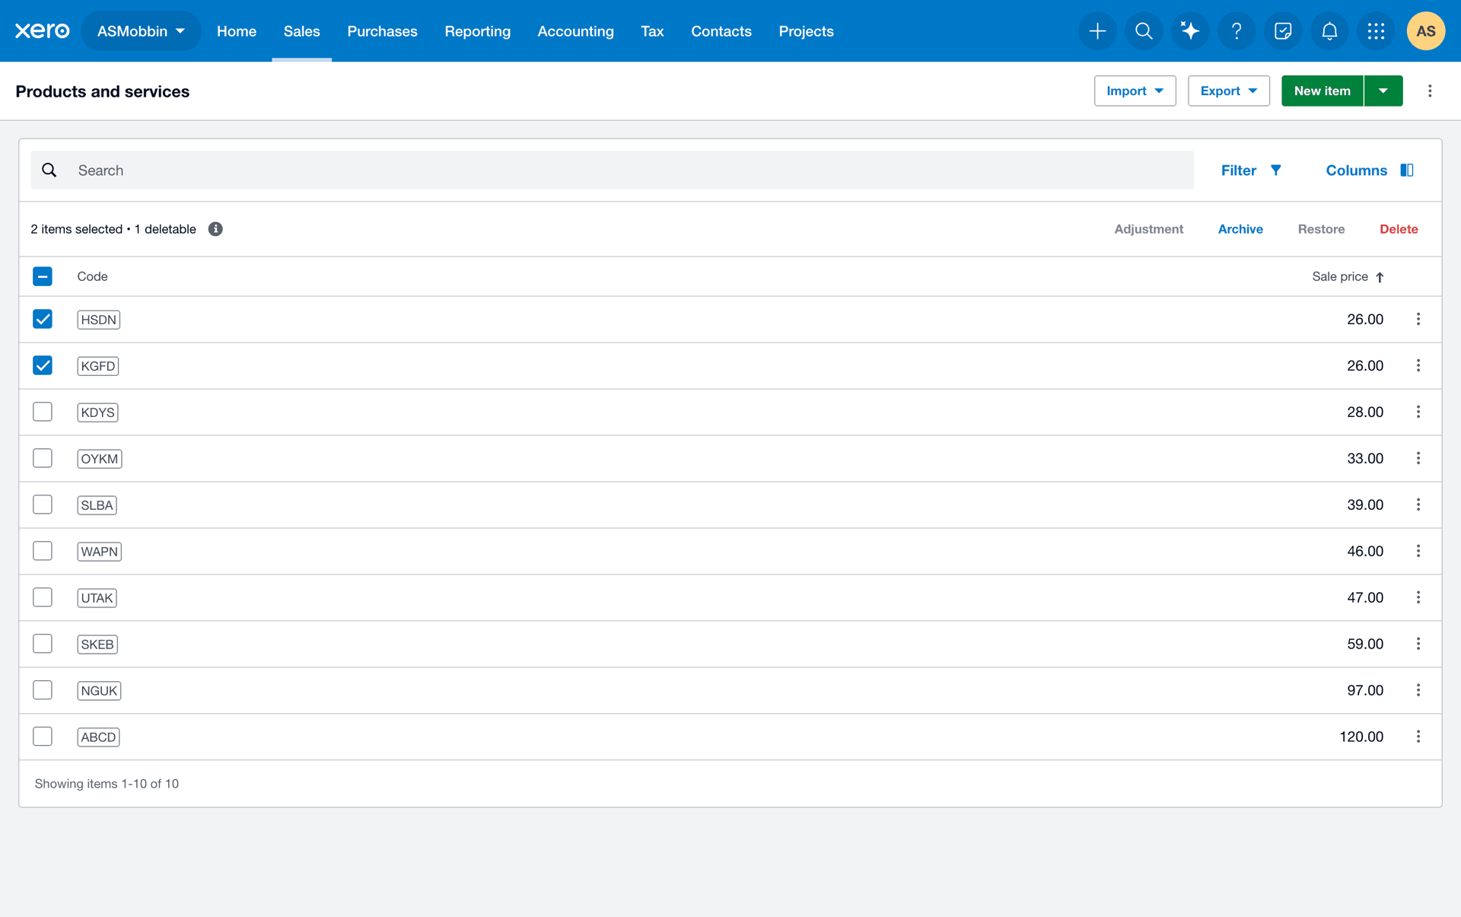Click the Columns layout icon
The image size is (1461, 917).
(1407, 170)
